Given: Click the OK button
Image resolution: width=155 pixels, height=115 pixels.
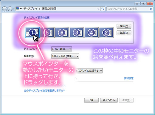Looking at the screenshot, I should pos(92,100).
